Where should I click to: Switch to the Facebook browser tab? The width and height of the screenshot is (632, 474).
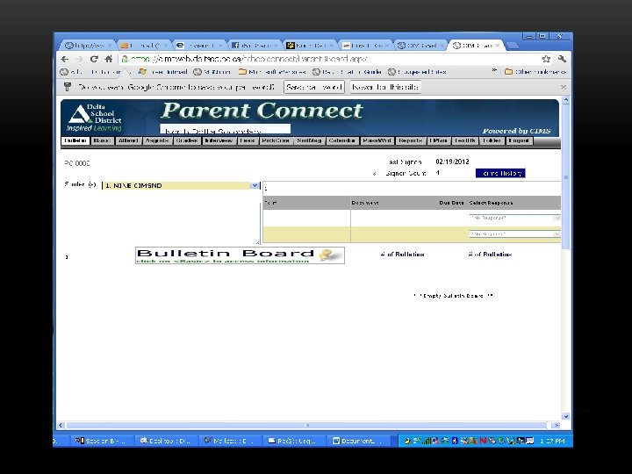[x=255, y=46]
